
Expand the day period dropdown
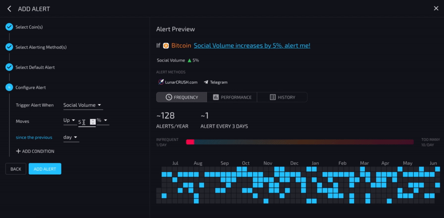click(71, 137)
